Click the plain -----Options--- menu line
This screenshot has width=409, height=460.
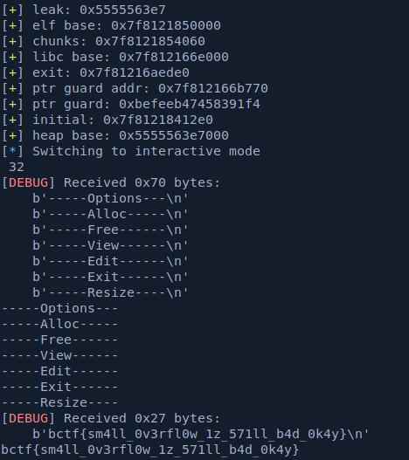coord(59,309)
